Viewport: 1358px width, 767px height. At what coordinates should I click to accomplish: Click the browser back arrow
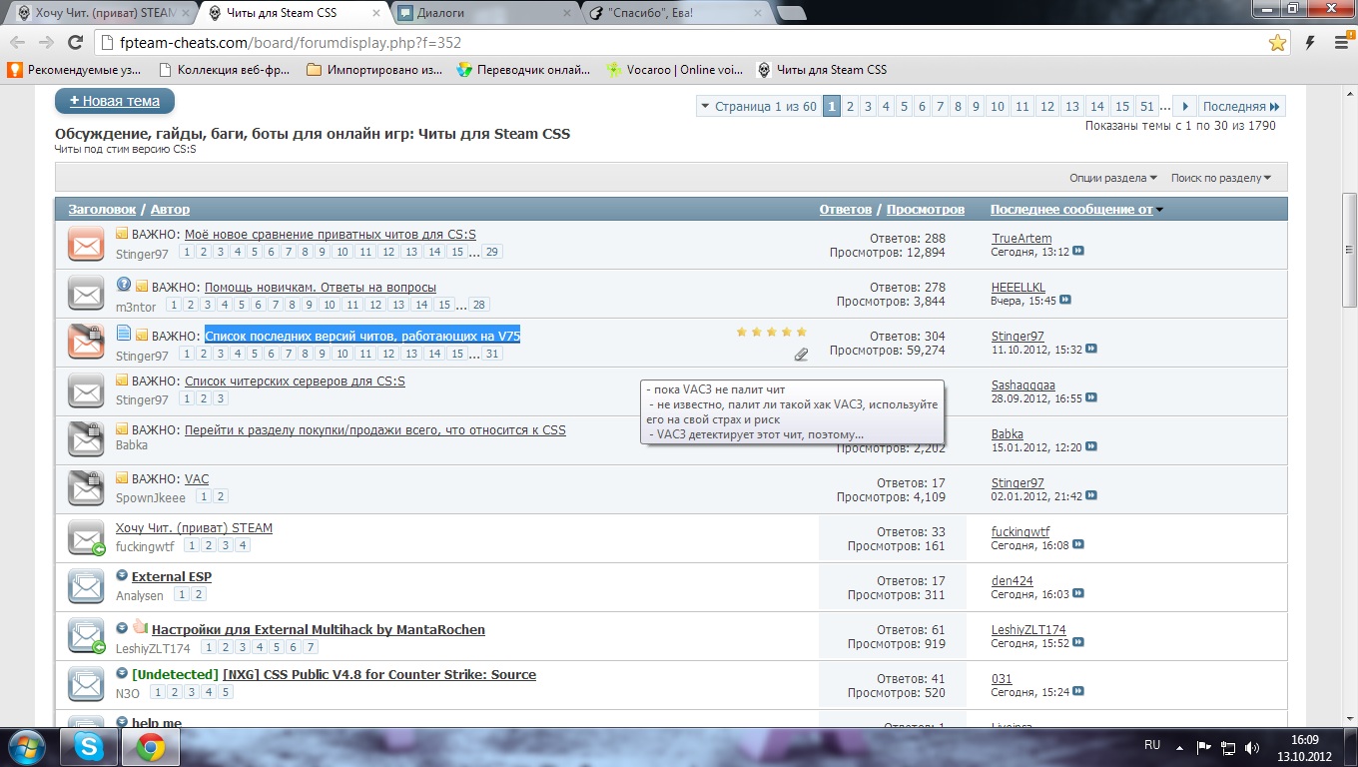point(17,42)
